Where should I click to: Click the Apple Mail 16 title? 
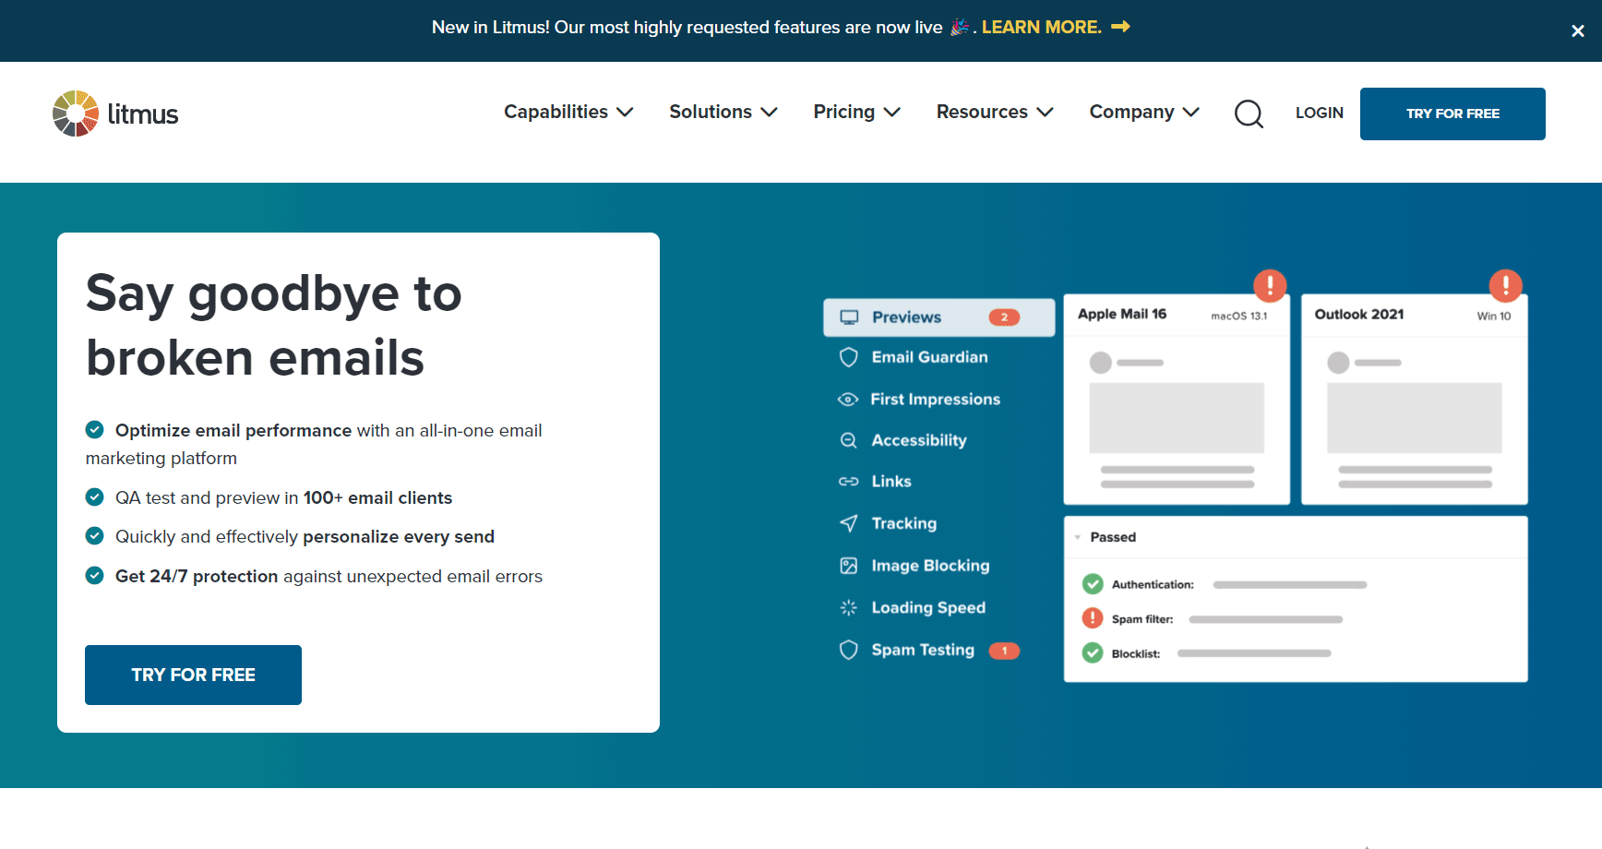pyautogui.click(x=1122, y=314)
